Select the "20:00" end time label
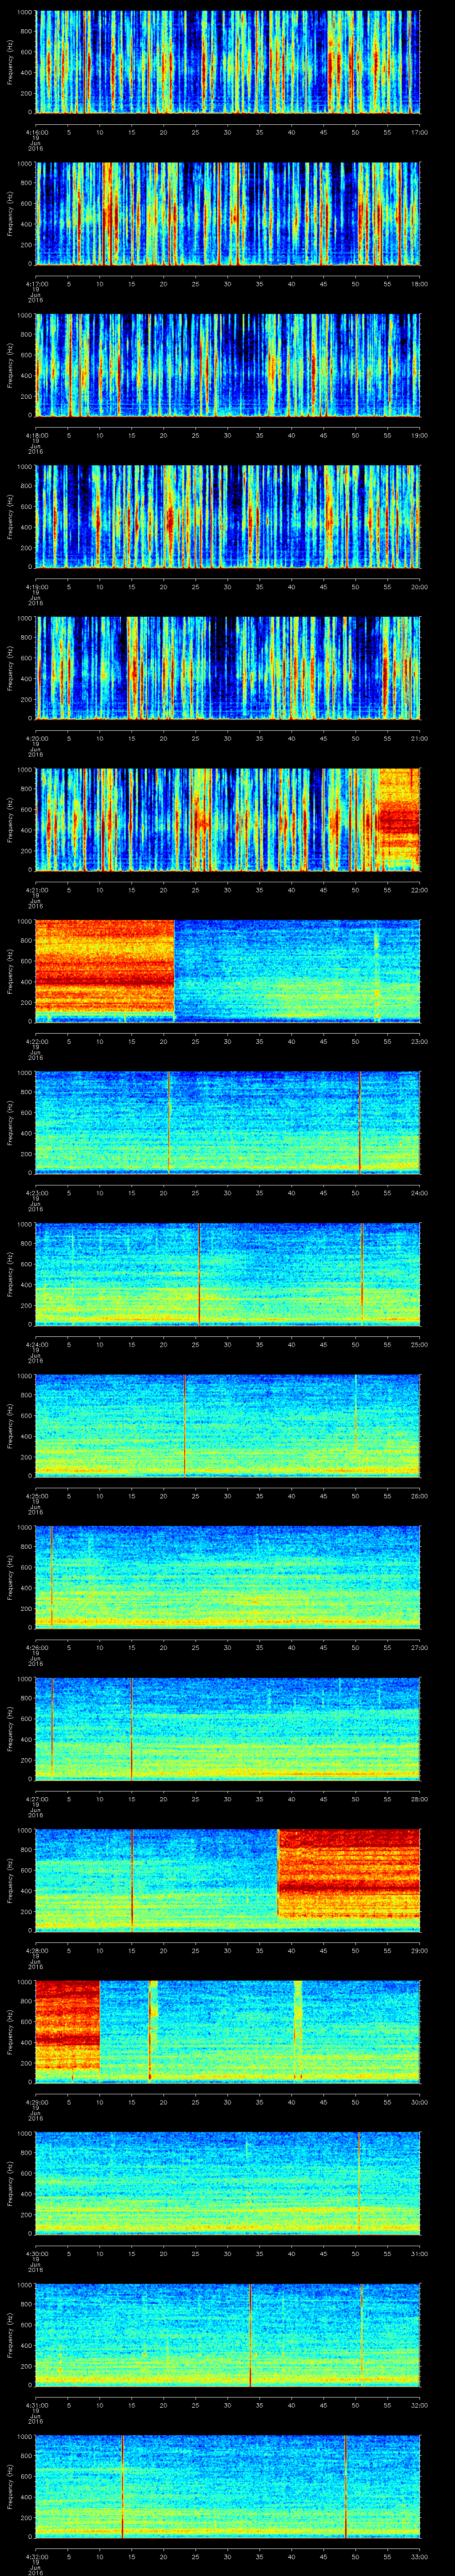This screenshot has width=455, height=2576. [419, 587]
